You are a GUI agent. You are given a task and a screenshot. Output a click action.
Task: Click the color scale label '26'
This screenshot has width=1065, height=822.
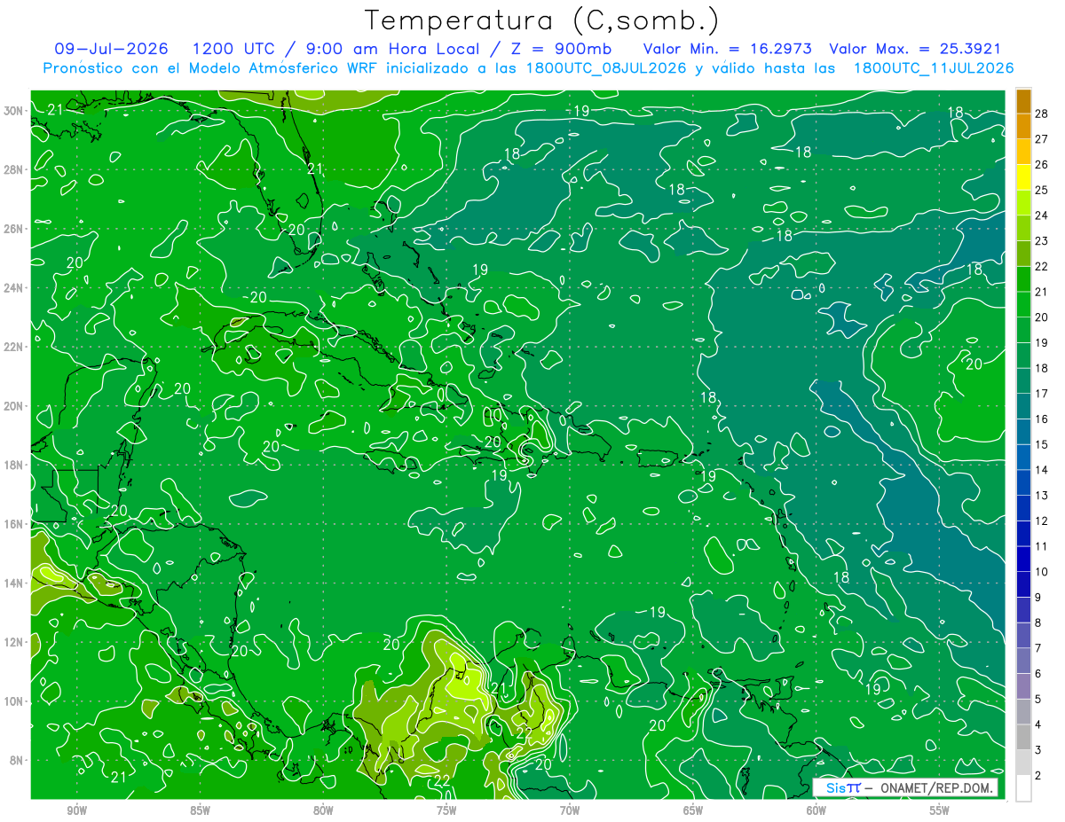pos(1041,165)
